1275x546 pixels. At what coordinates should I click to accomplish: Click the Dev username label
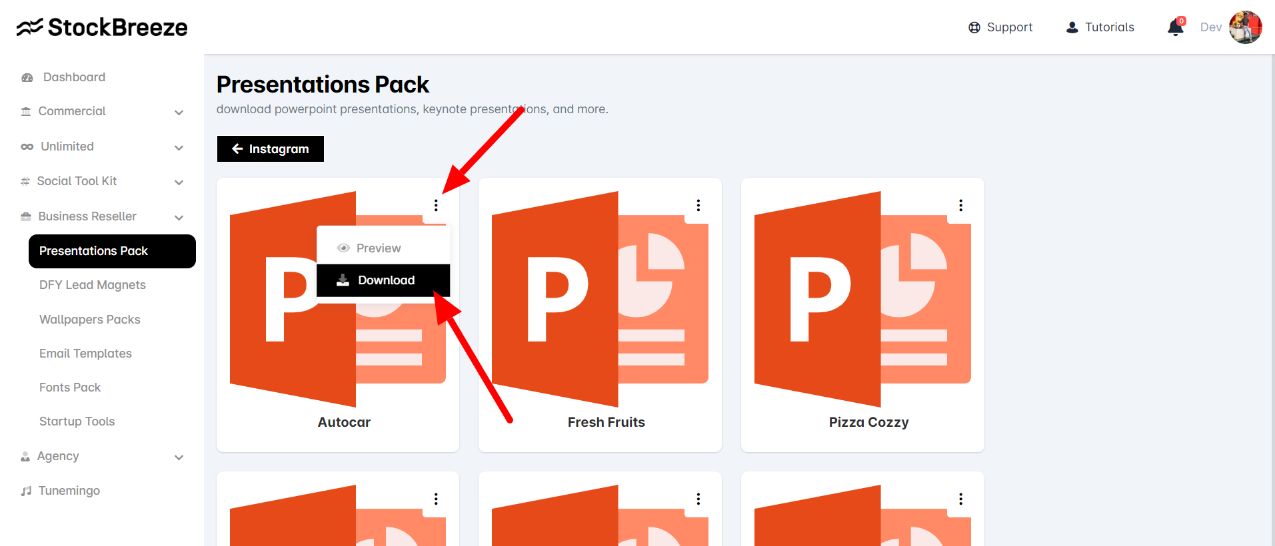[x=1211, y=27]
